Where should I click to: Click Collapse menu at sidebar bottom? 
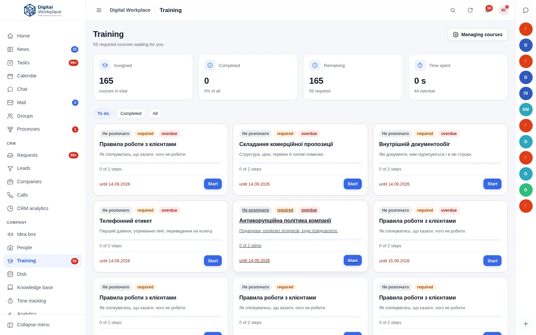tap(43, 325)
